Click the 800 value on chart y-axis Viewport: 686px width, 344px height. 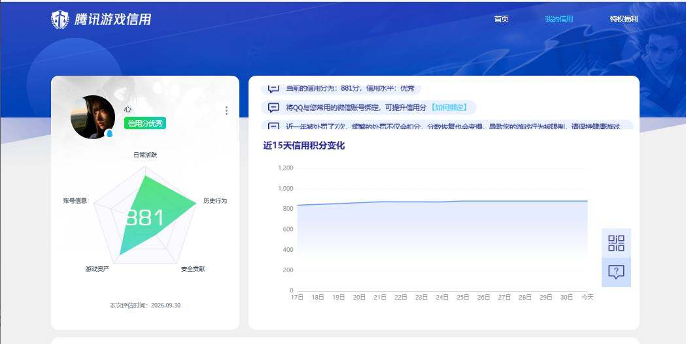pos(288,209)
